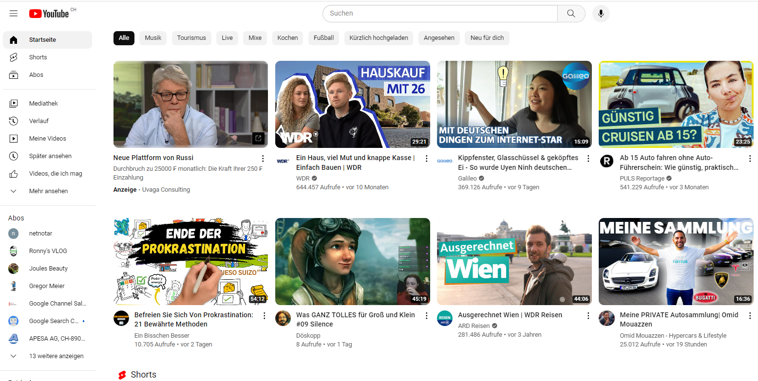The image size is (758, 381).
Task: Open options menu for Ab 15 Auto fahren video
Action: click(750, 159)
